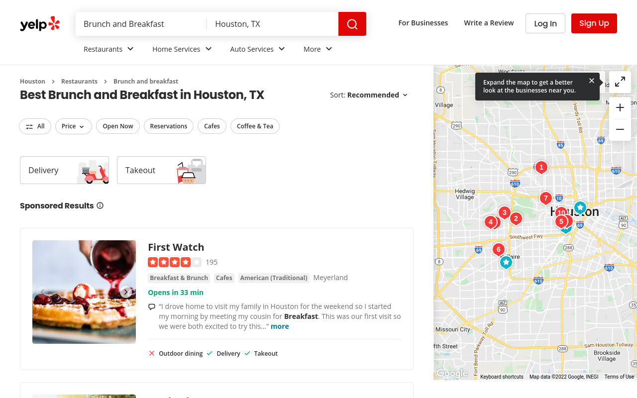Click the teal star pin near downtown Houston

pyautogui.click(x=580, y=207)
